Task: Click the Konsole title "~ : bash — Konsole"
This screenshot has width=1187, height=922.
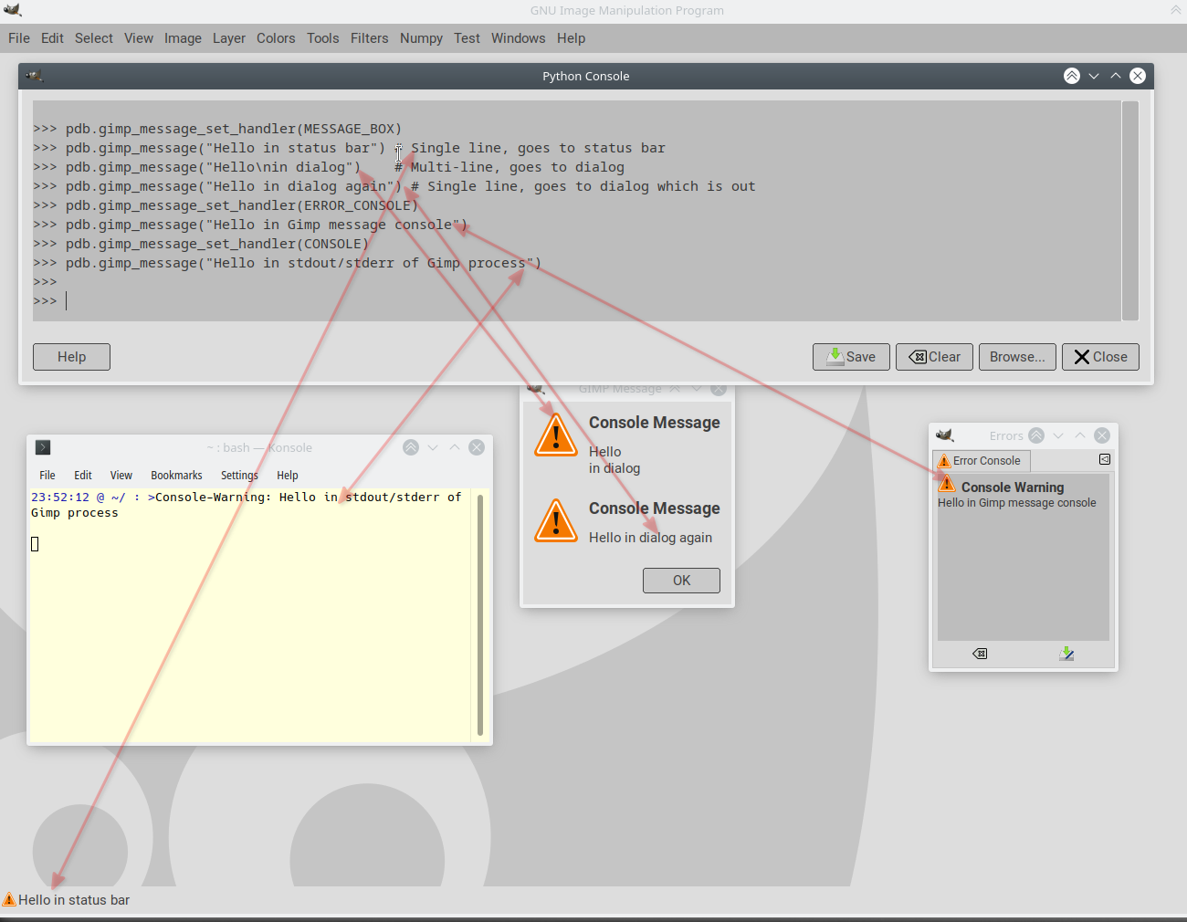Action: click(x=259, y=447)
